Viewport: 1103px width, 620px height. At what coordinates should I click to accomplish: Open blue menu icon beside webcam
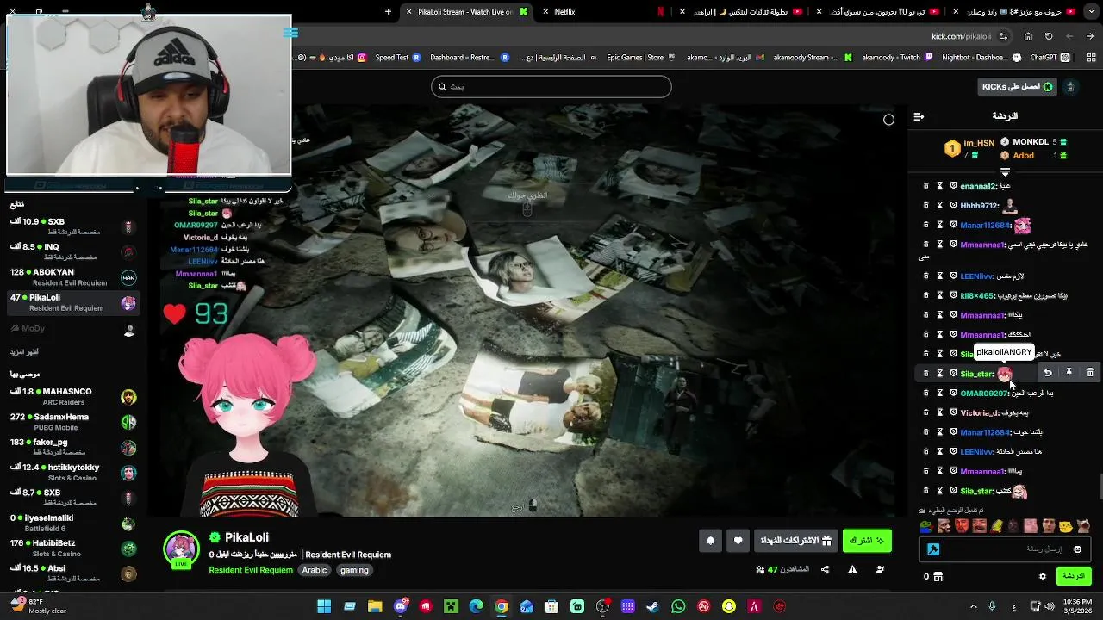pos(290,33)
